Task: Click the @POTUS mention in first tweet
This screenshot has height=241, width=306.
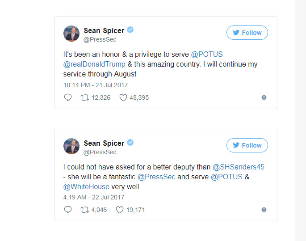Action: [x=207, y=55]
